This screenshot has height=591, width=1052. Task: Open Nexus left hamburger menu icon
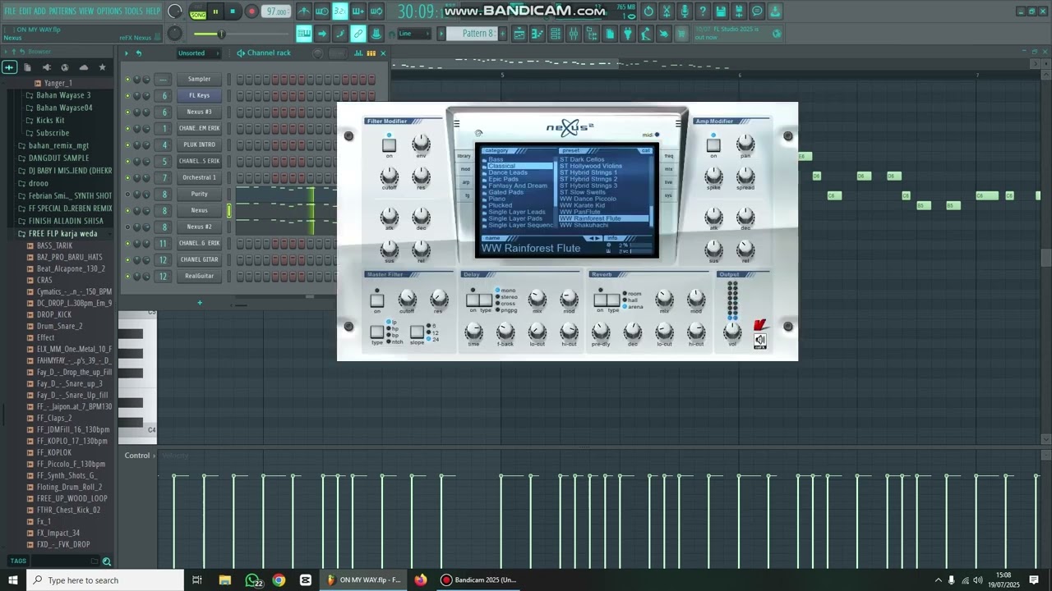457,124
